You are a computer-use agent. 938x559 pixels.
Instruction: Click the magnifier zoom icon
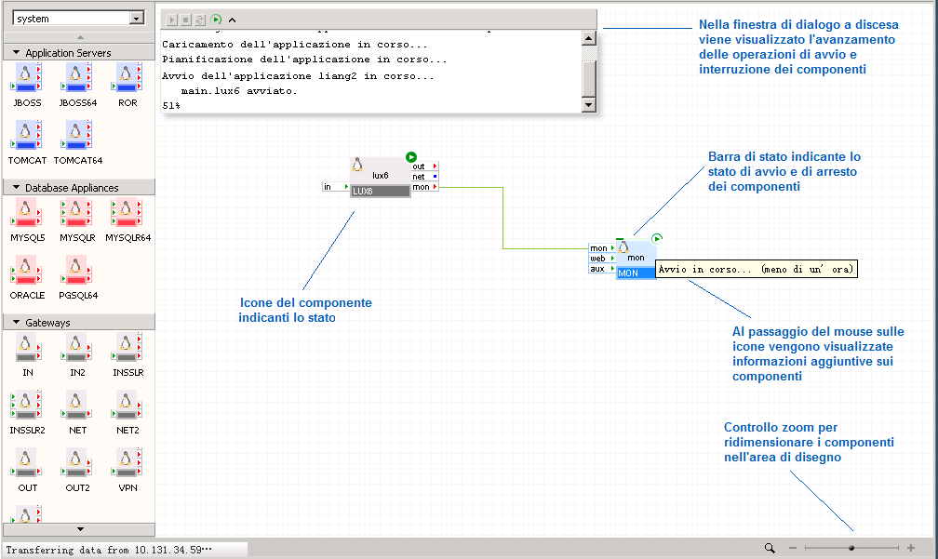(x=770, y=549)
